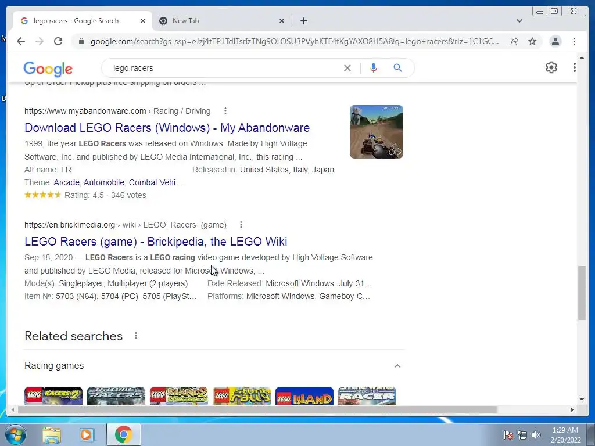
Task: Open the menu beside the Google settings gear
Action: pos(574,67)
